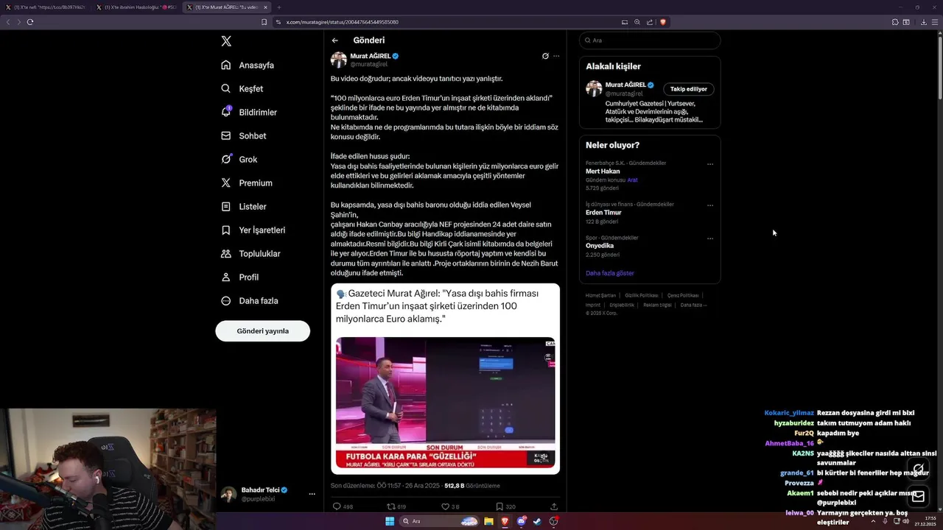The width and height of the screenshot is (943, 530).
Task: Open Keşfet explore page
Action: coord(242,88)
